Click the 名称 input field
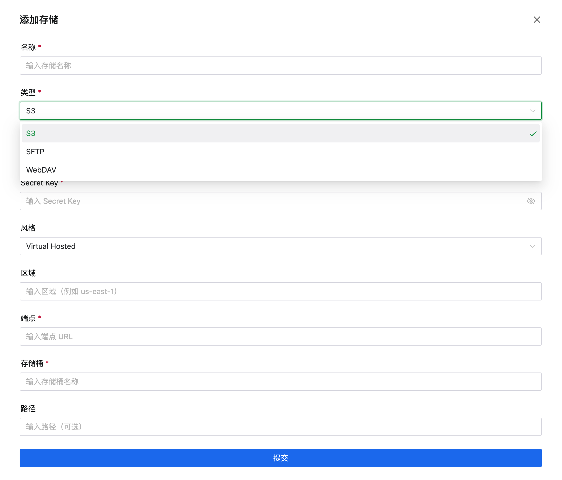This screenshot has width=562, height=480. [280, 66]
